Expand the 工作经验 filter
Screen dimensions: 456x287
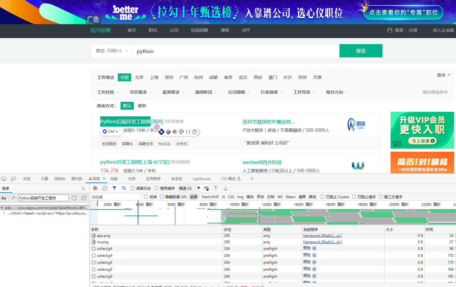point(108,92)
